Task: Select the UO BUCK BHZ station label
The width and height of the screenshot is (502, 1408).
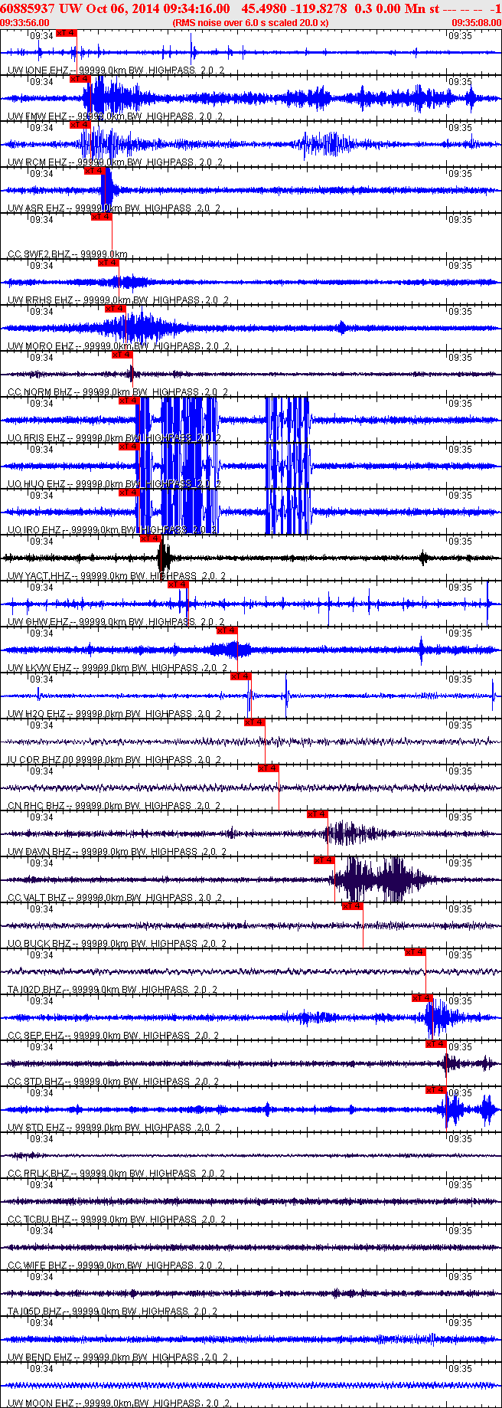Action: pyautogui.click(x=39, y=944)
